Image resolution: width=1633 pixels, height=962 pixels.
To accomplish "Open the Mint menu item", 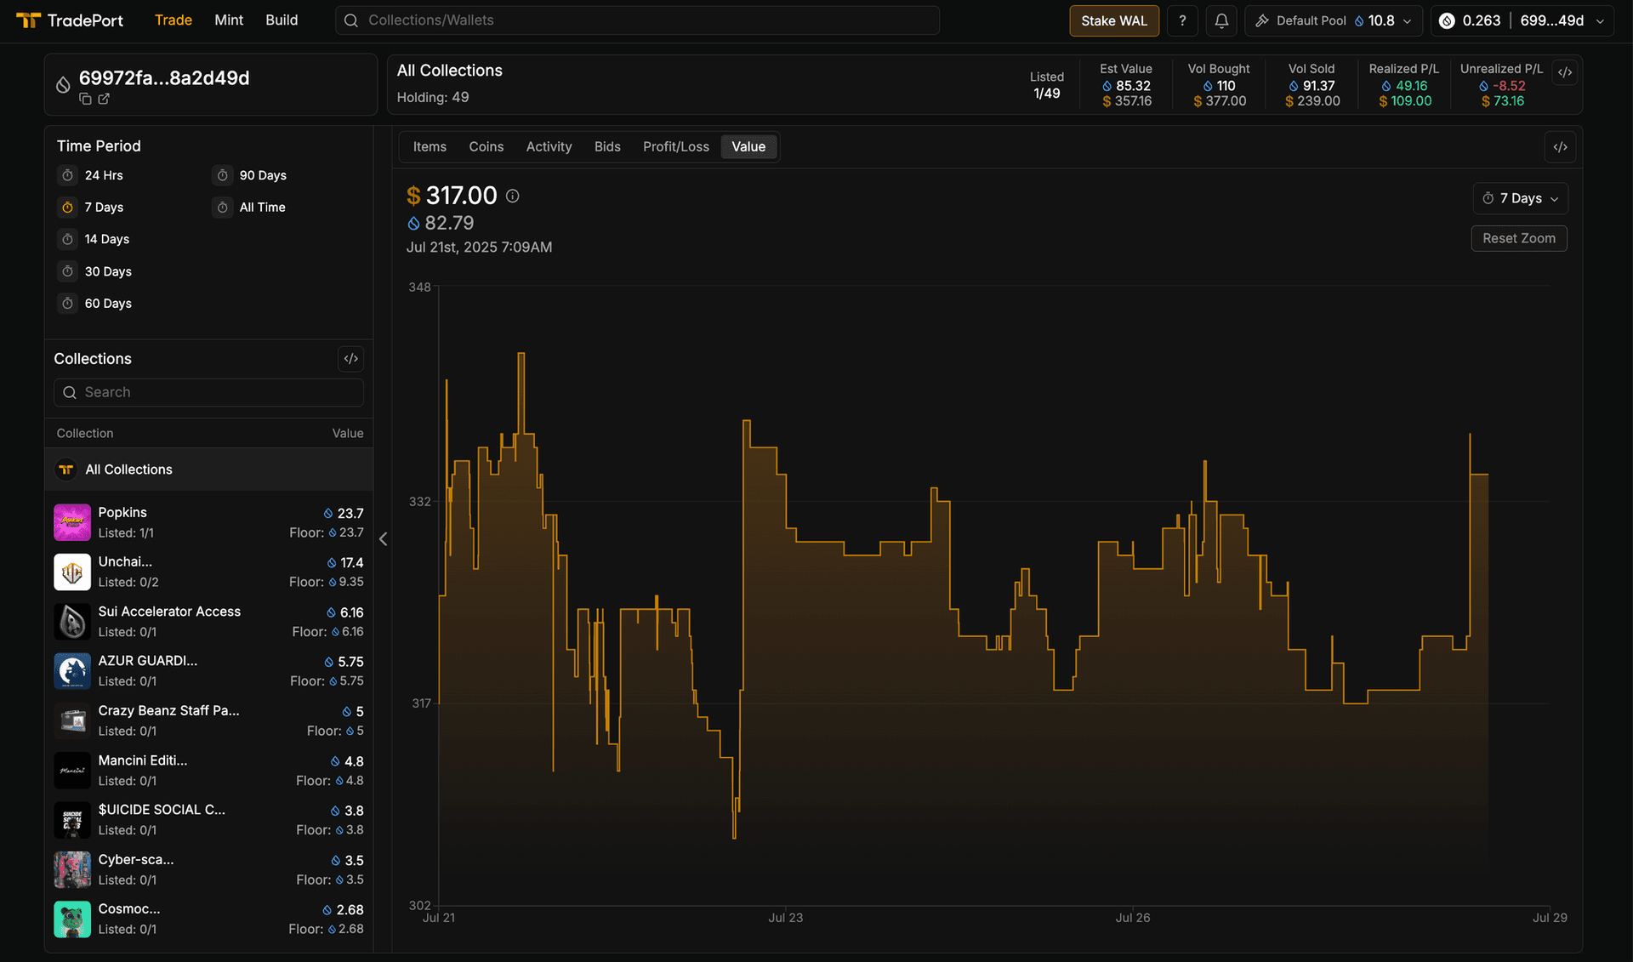I will coord(228,20).
